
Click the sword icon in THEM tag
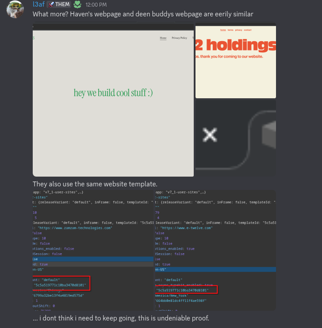51,4
